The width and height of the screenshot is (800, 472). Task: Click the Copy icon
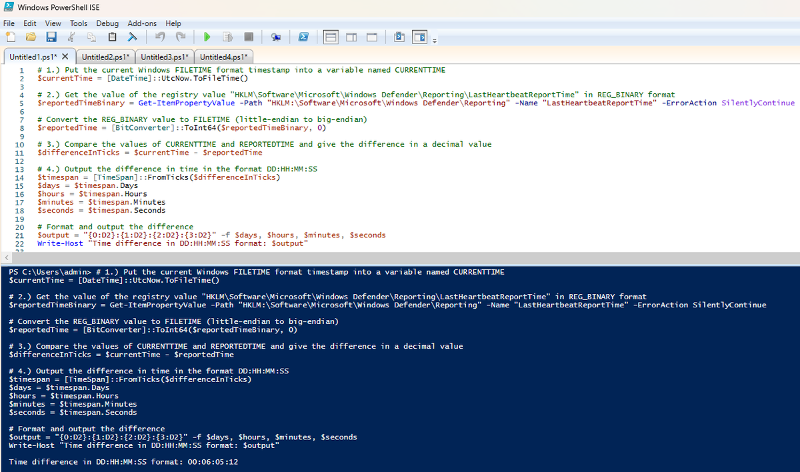pos(92,37)
